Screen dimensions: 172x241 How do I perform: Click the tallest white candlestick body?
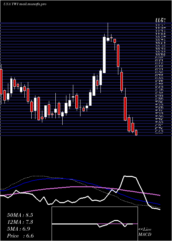click(104, 55)
